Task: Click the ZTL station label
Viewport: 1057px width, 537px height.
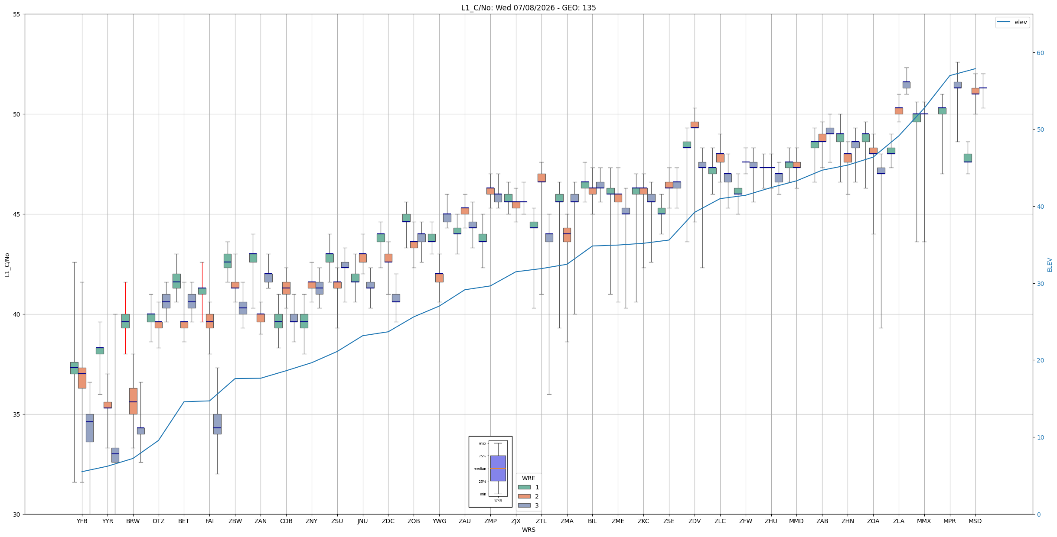Action: coord(541,521)
